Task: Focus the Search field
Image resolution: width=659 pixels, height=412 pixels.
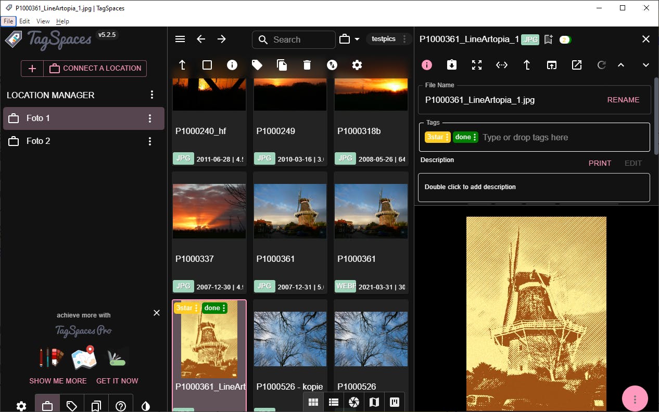Action: 294,39
